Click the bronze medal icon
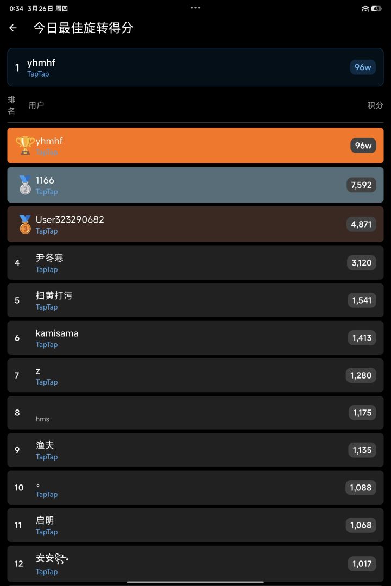Image resolution: width=391 pixels, height=586 pixels. (25, 224)
